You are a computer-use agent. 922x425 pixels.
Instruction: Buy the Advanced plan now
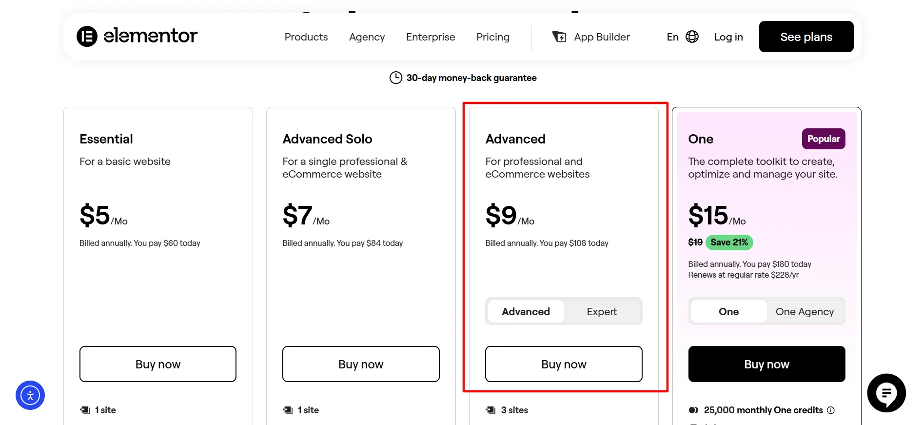[x=564, y=364]
